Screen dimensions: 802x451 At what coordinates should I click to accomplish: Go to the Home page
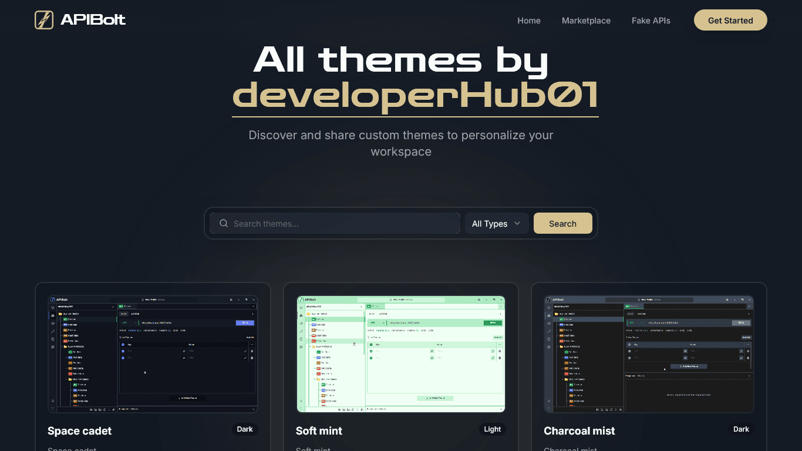point(528,21)
